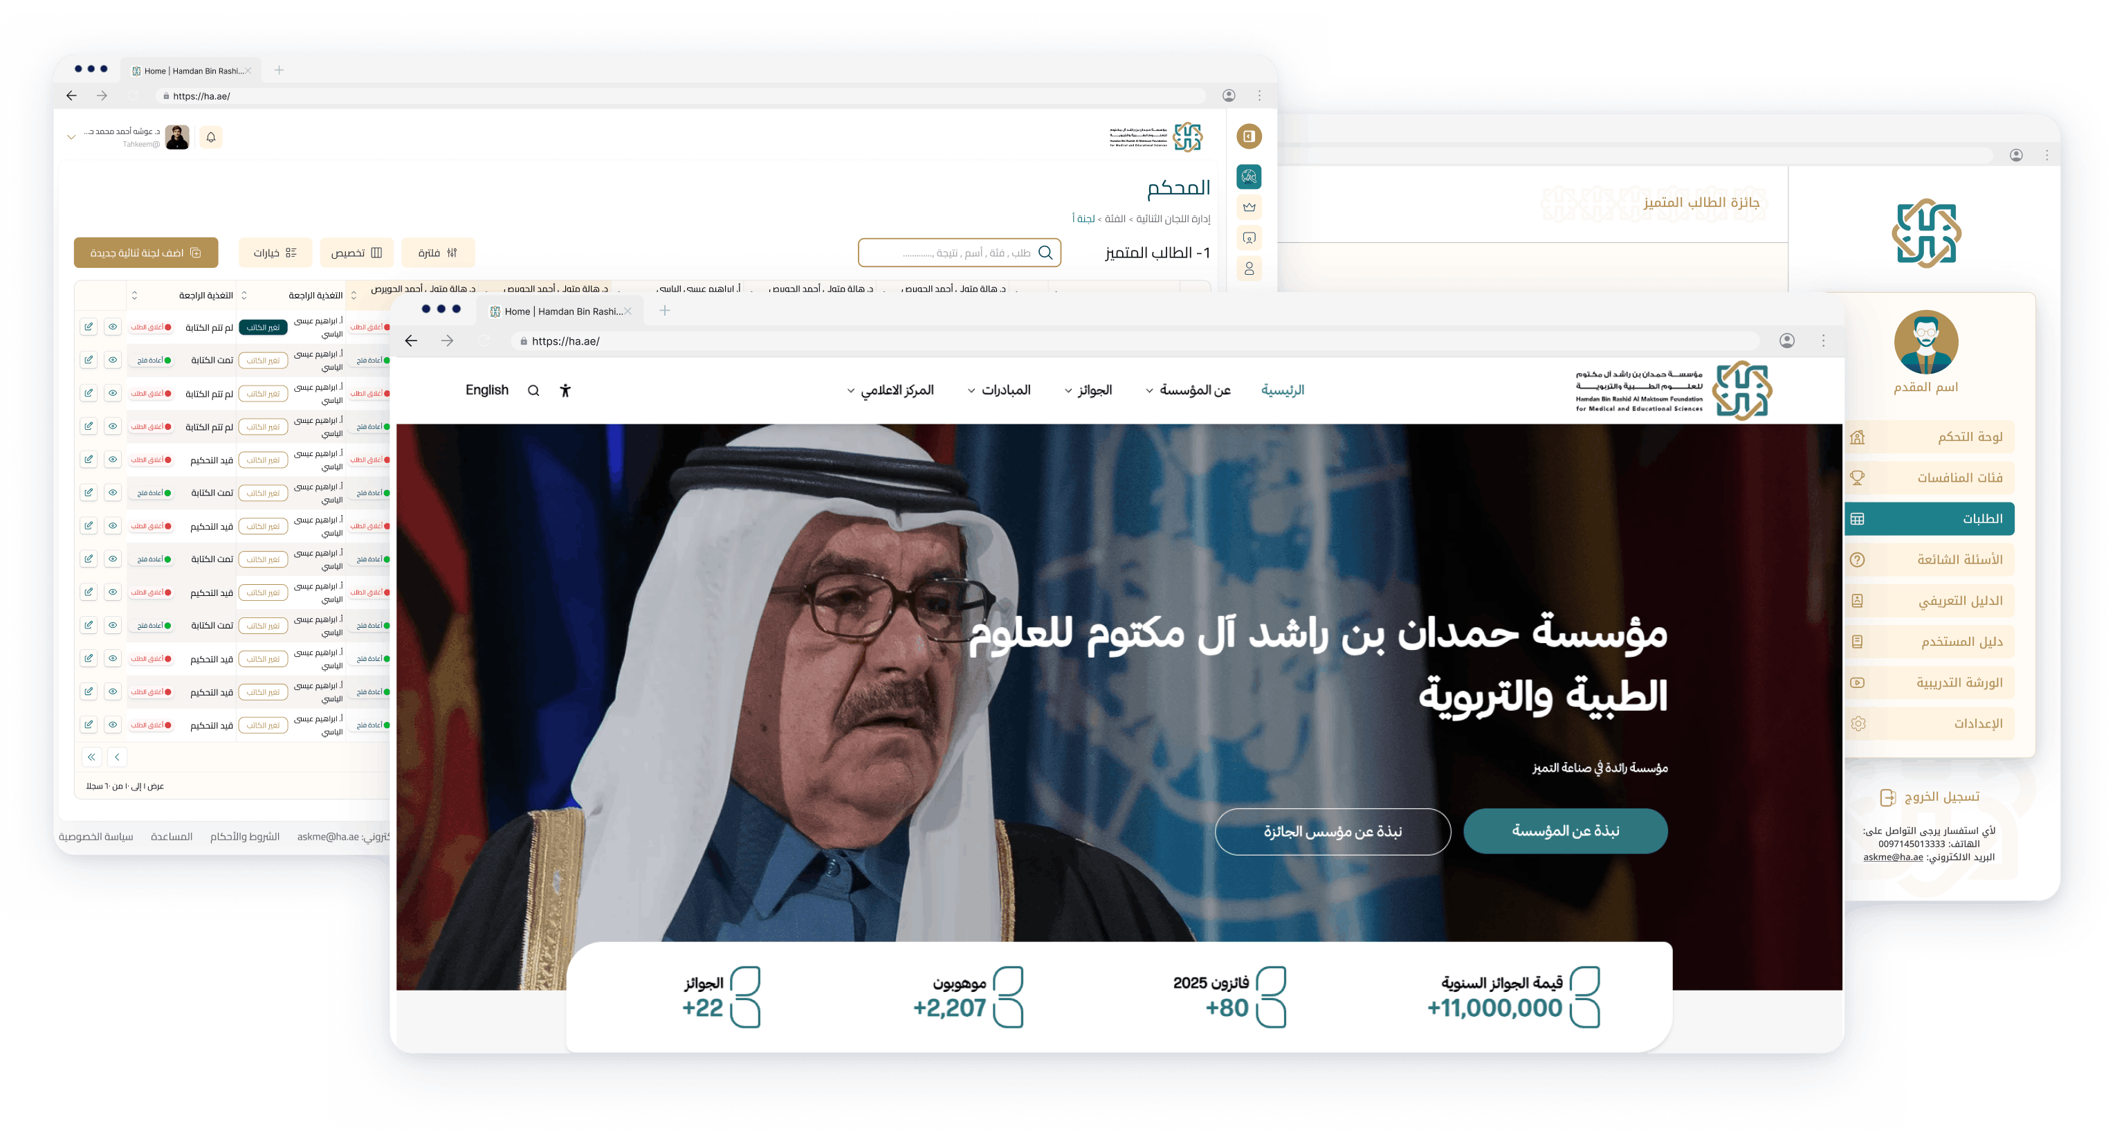Click the askme@ha.ae link in the applicant portal

click(x=1892, y=858)
